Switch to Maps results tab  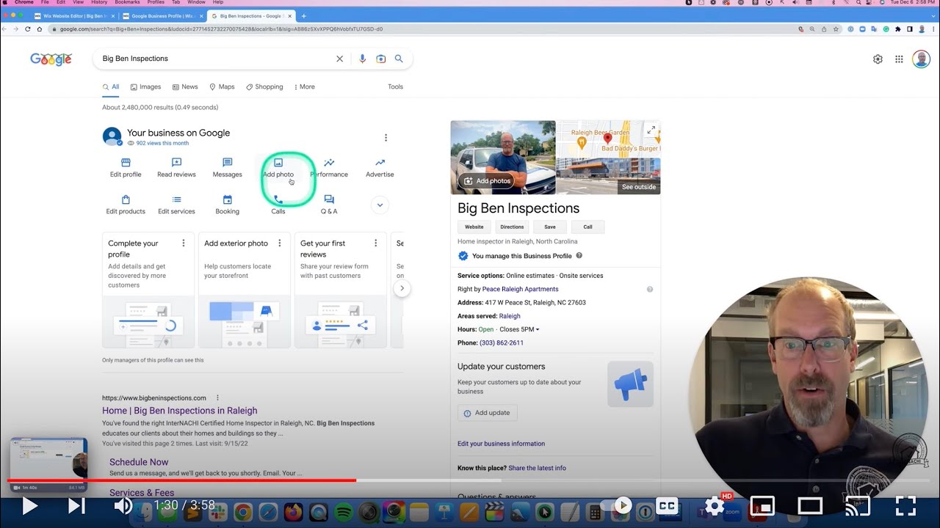(x=222, y=87)
